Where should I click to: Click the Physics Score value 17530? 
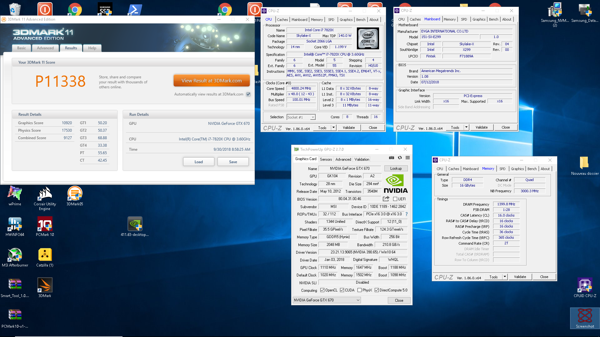click(x=67, y=130)
